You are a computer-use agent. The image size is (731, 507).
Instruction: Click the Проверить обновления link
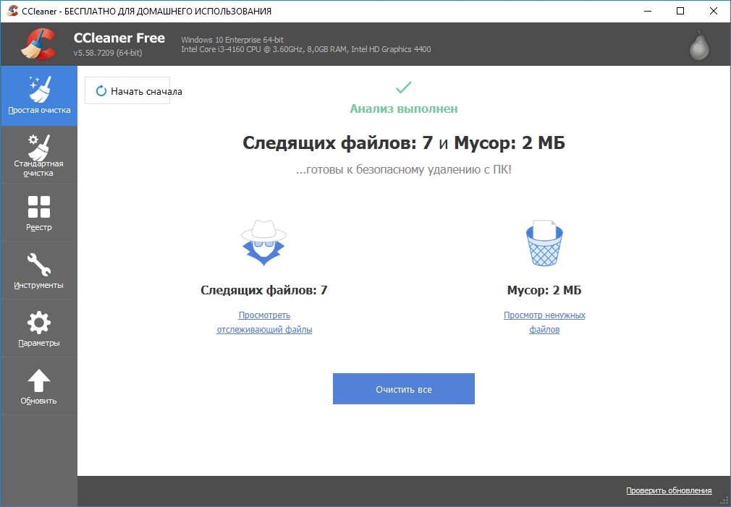click(x=669, y=491)
